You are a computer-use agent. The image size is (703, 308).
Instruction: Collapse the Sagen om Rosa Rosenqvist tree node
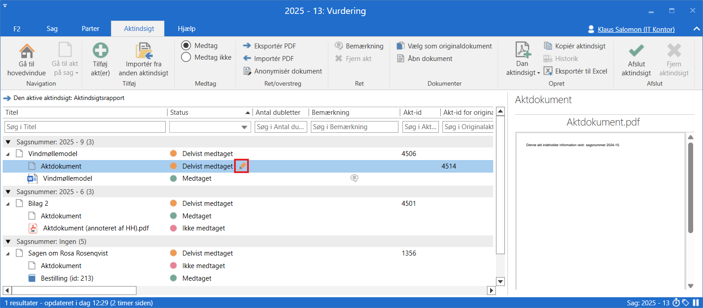[x=9, y=254]
